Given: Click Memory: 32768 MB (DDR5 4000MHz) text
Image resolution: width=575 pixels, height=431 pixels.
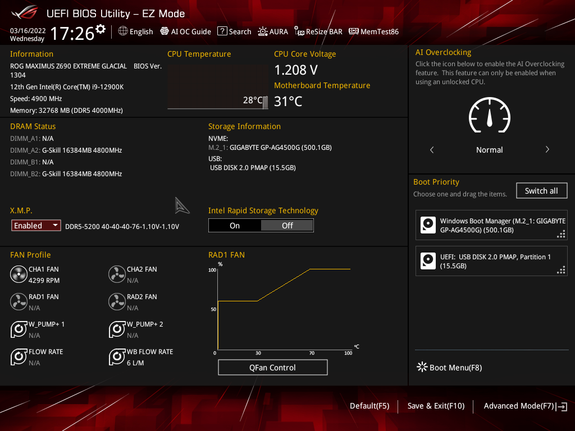Looking at the screenshot, I should [x=66, y=111].
